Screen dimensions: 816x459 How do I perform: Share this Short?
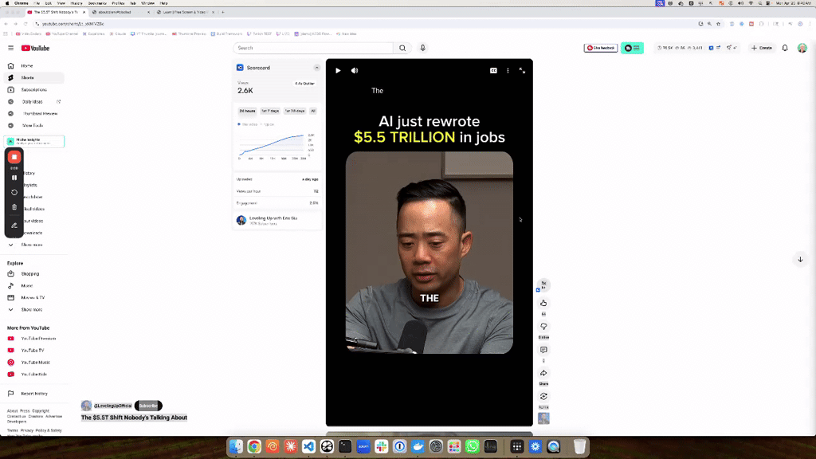point(543,373)
